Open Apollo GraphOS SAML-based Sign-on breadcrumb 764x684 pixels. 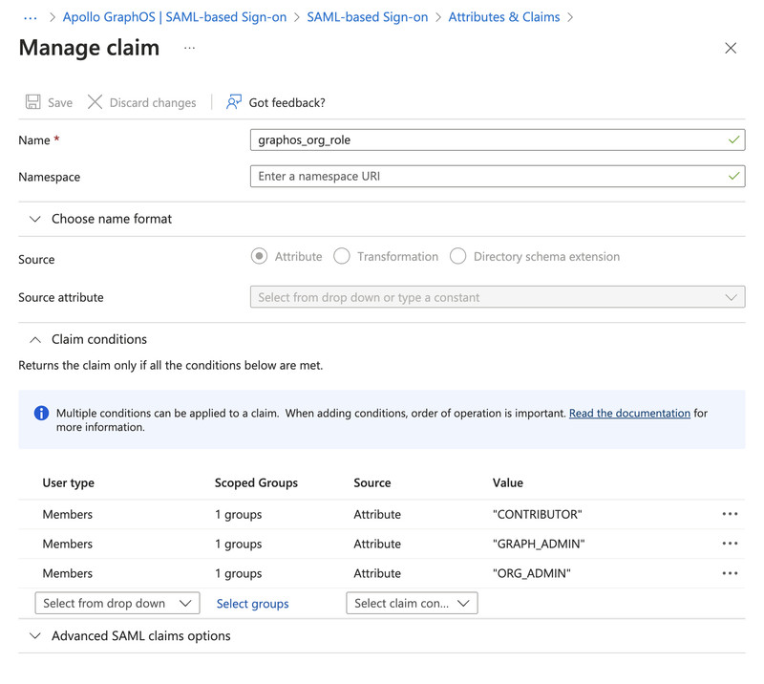[175, 17]
